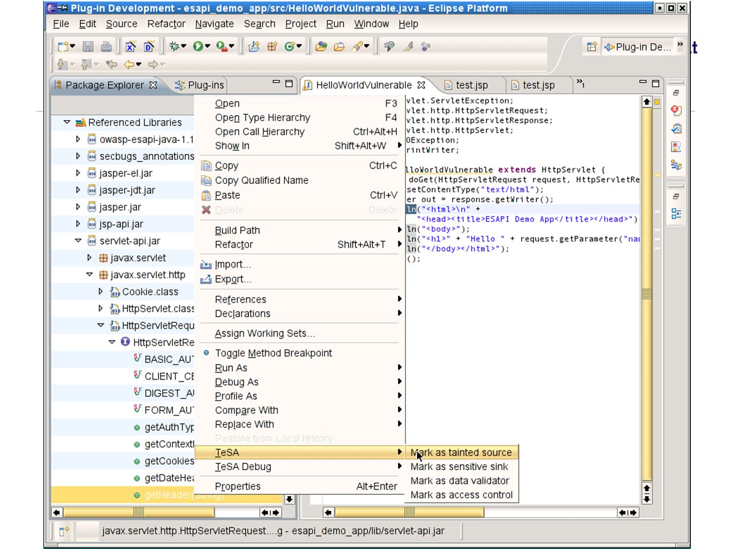
Task: Collapse the servlet-api.jar tree node
Action: coord(78,241)
